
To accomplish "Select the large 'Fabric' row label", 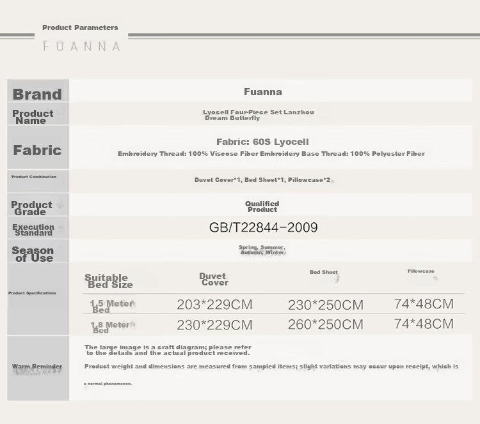I will (x=37, y=150).
